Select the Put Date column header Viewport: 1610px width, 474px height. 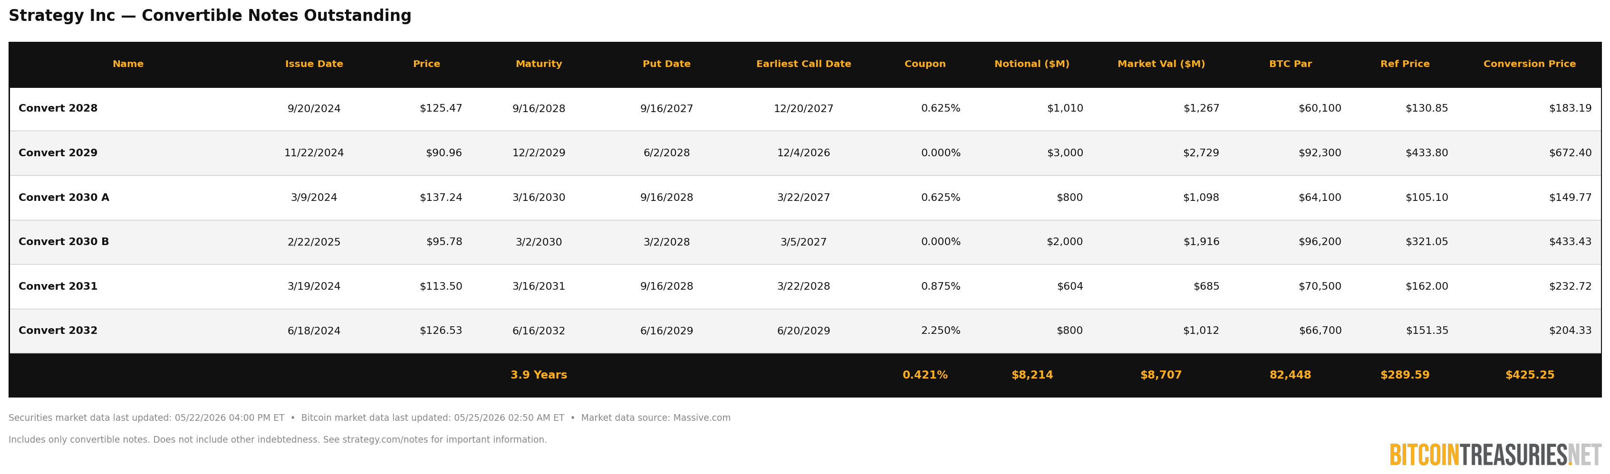pos(666,64)
